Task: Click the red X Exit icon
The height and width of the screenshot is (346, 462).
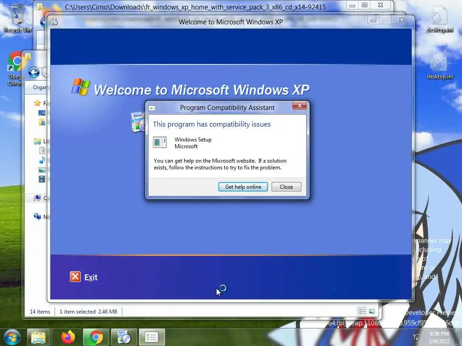Action: click(x=75, y=277)
